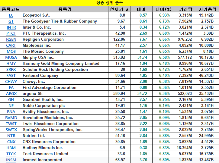Open the MUSA ticker link
The width and height of the screenshot is (219, 163).
pos(11,58)
